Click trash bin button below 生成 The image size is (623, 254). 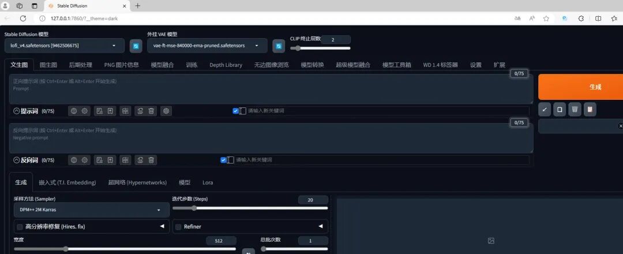click(575, 109)
